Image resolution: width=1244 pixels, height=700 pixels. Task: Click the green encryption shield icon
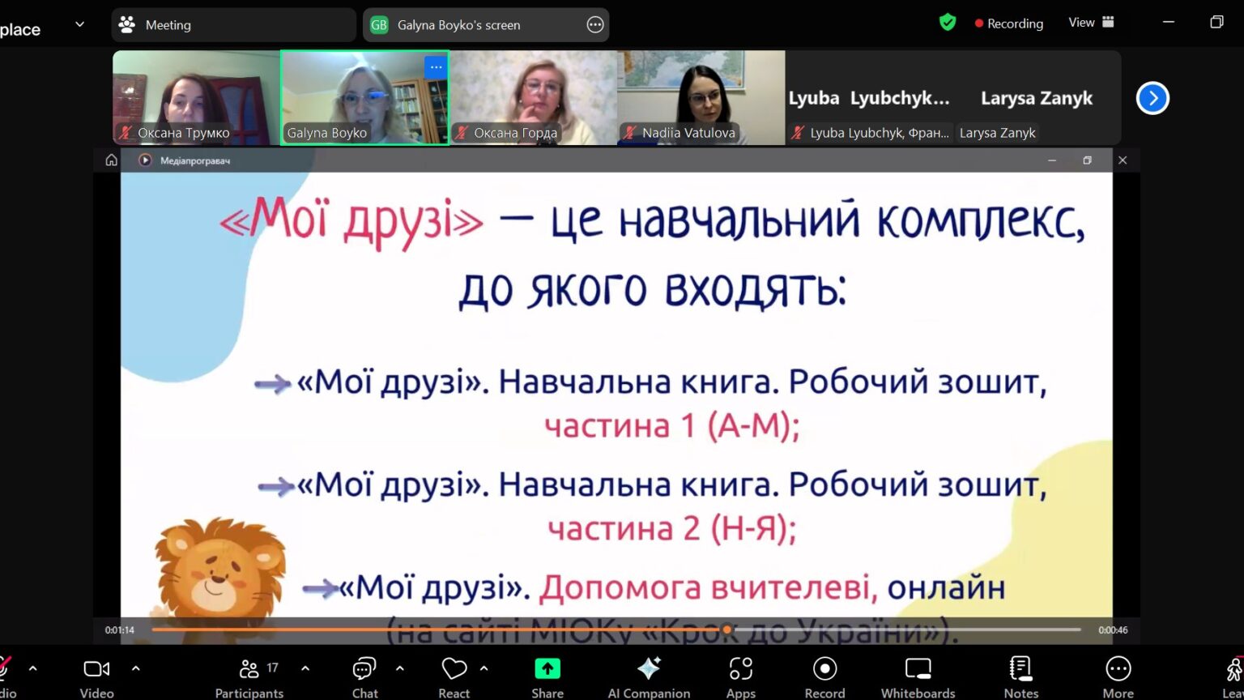coord(948,23)
